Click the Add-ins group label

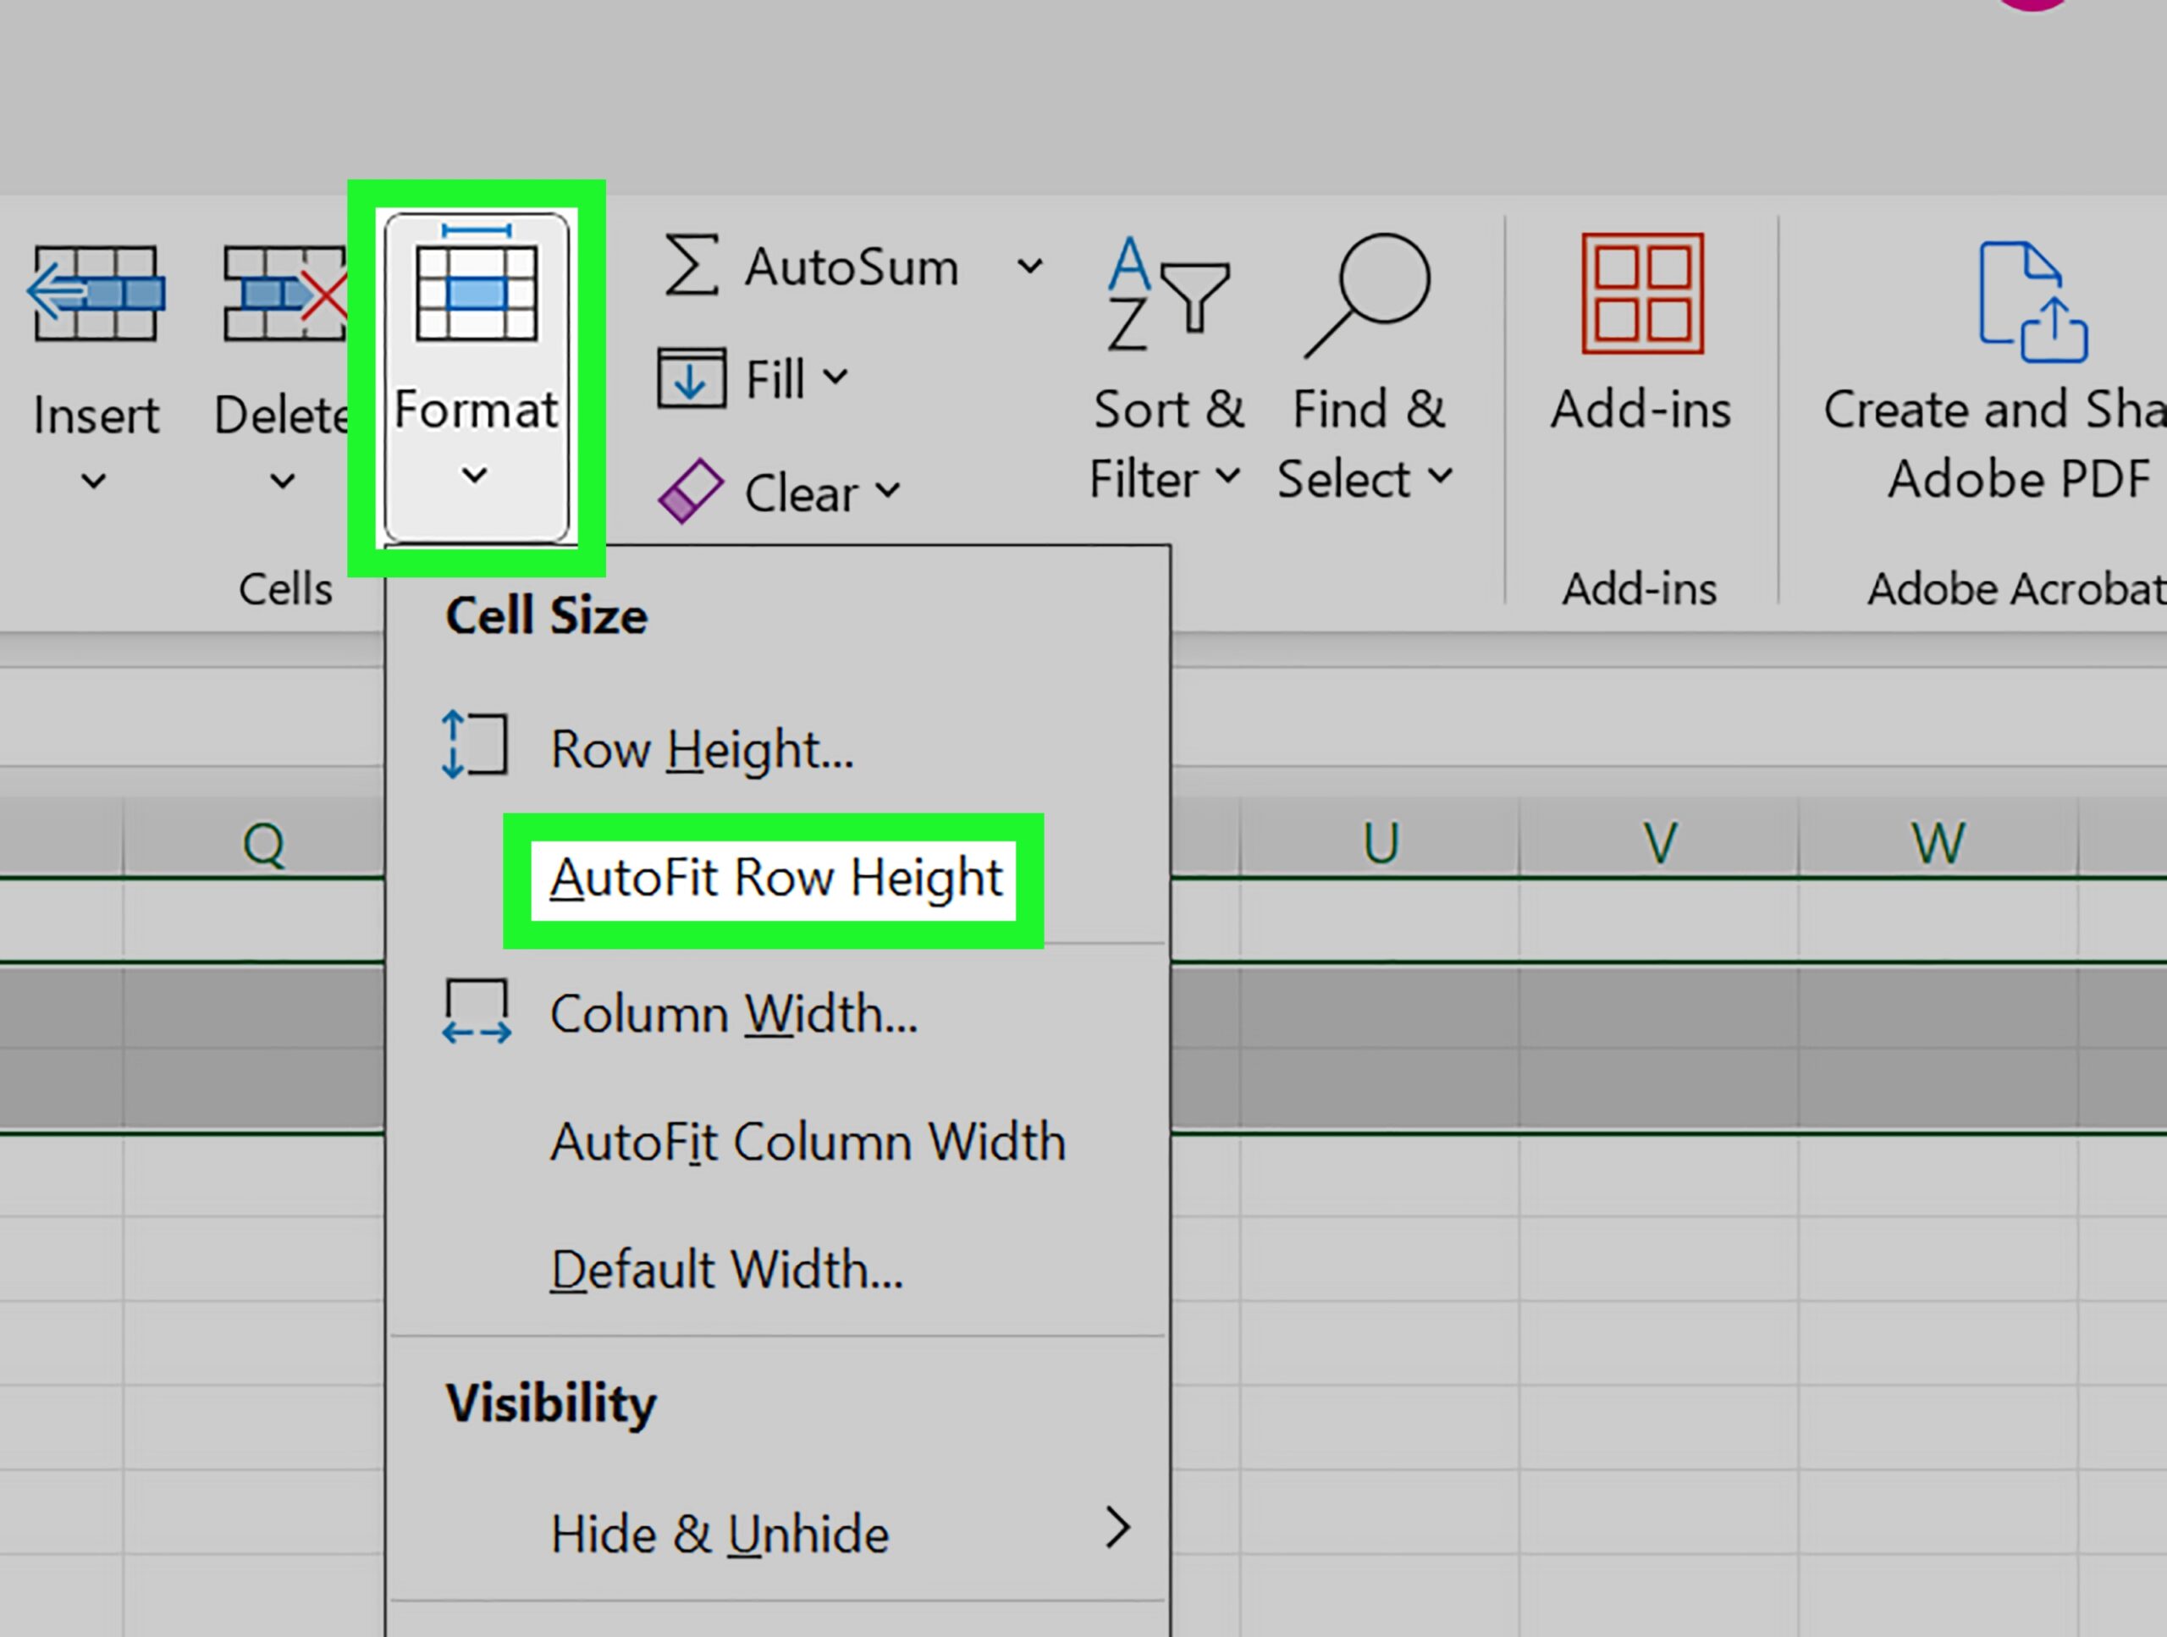[x=1640, y=589]
